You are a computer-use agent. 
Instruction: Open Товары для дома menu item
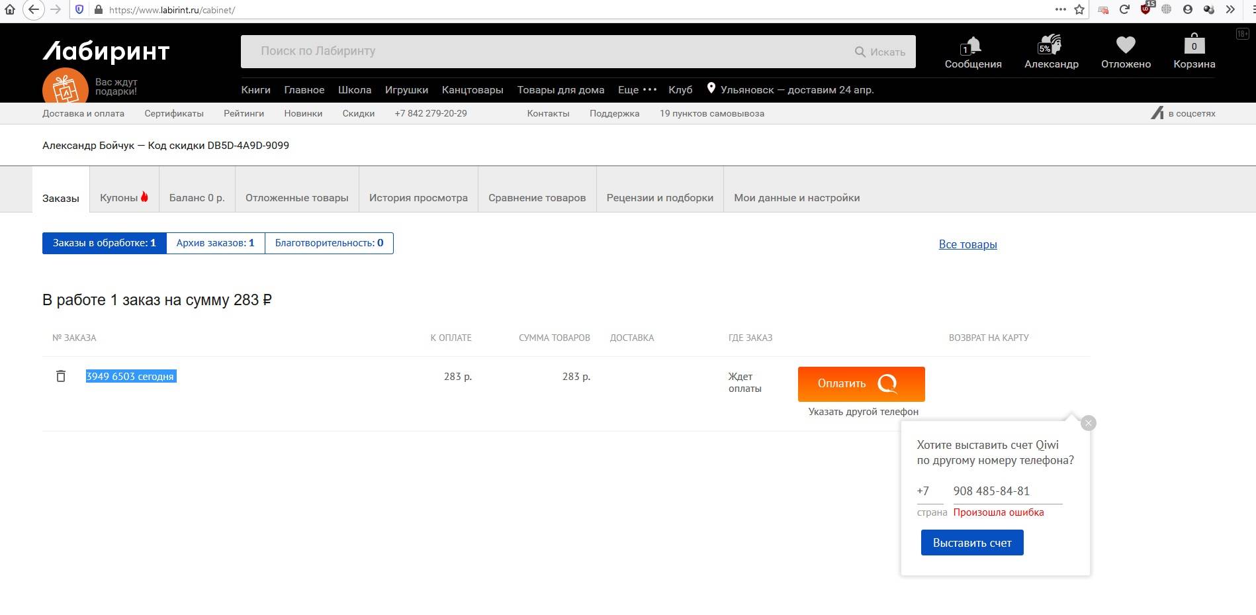(x=561, y=89)
